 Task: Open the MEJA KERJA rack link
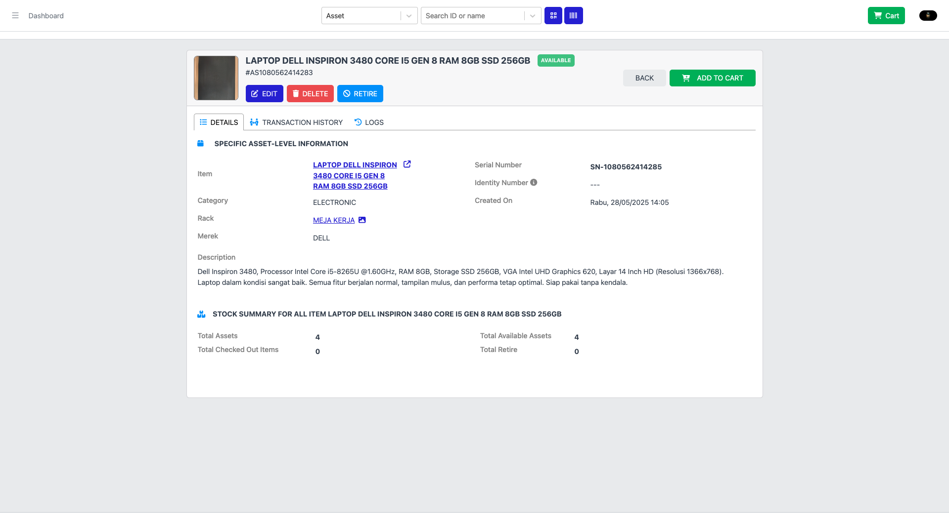tap(334, 220)
